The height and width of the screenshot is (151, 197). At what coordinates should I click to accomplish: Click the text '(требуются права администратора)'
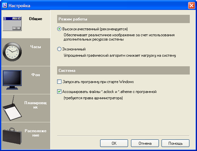[x=93, y=98]
